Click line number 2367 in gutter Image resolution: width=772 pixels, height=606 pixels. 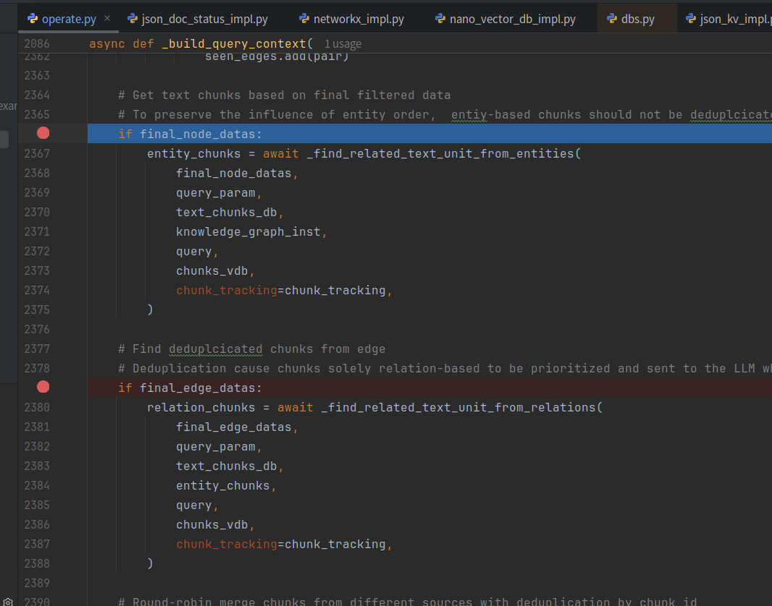pos(37,153)
